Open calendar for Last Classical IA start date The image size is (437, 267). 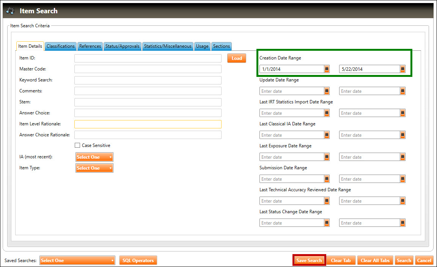pos(327,135)
